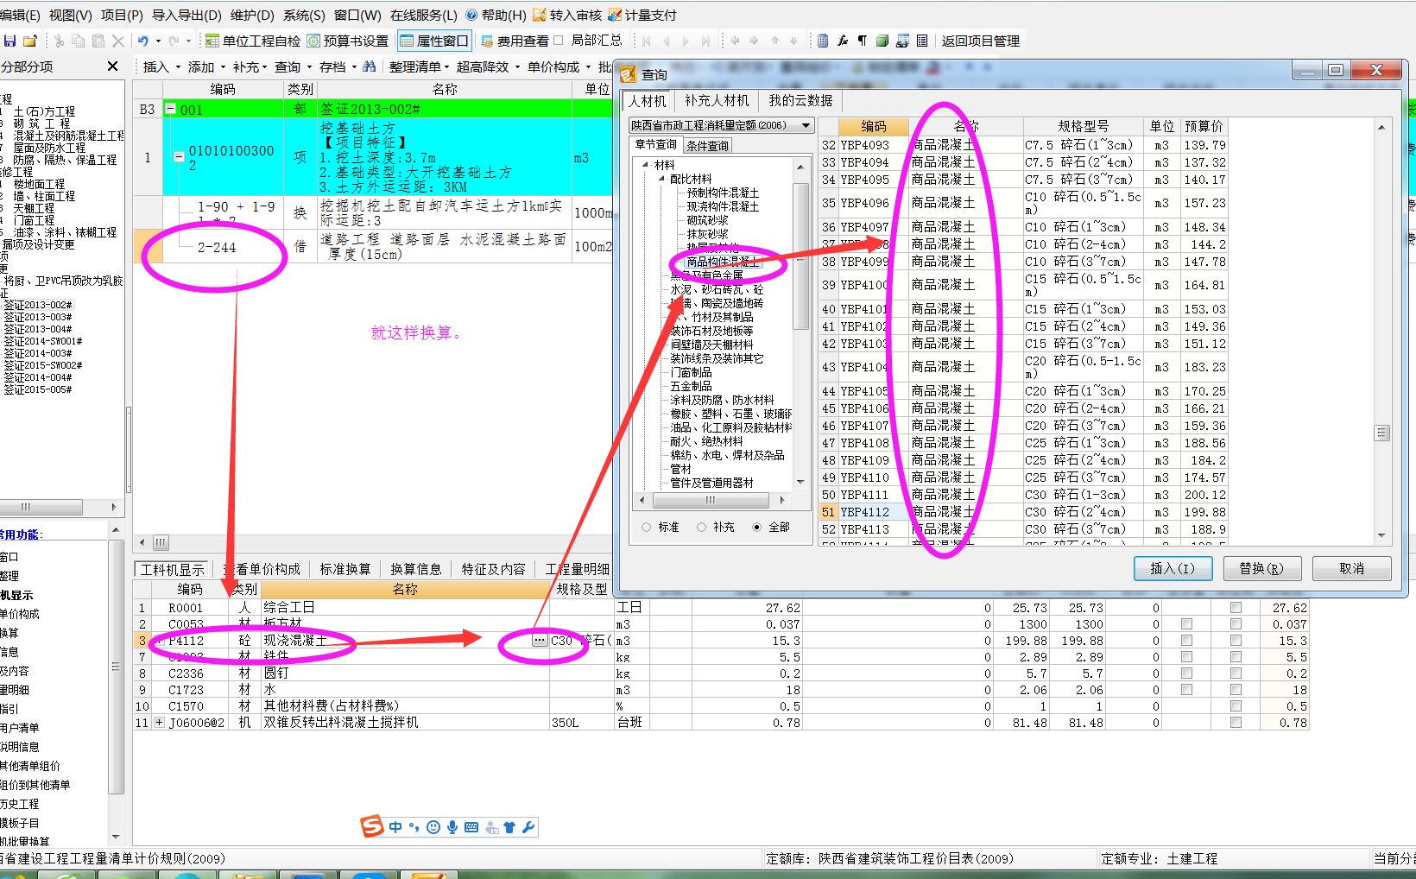This screenshot has width=1416, height=879.
Task: Switch to 我的云数据 tab
Action: click(x=800, y=100)
